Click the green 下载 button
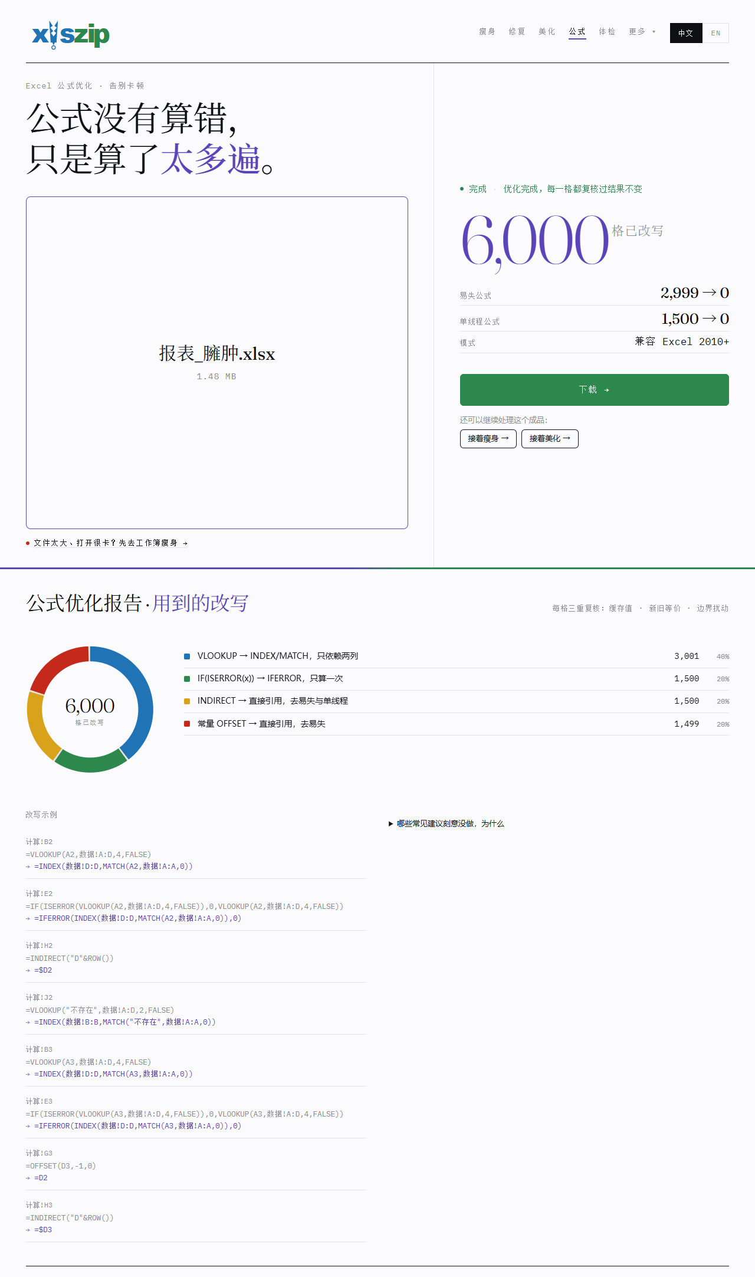Viewport: 755px width, 1277px height. [x=595, y=390]
